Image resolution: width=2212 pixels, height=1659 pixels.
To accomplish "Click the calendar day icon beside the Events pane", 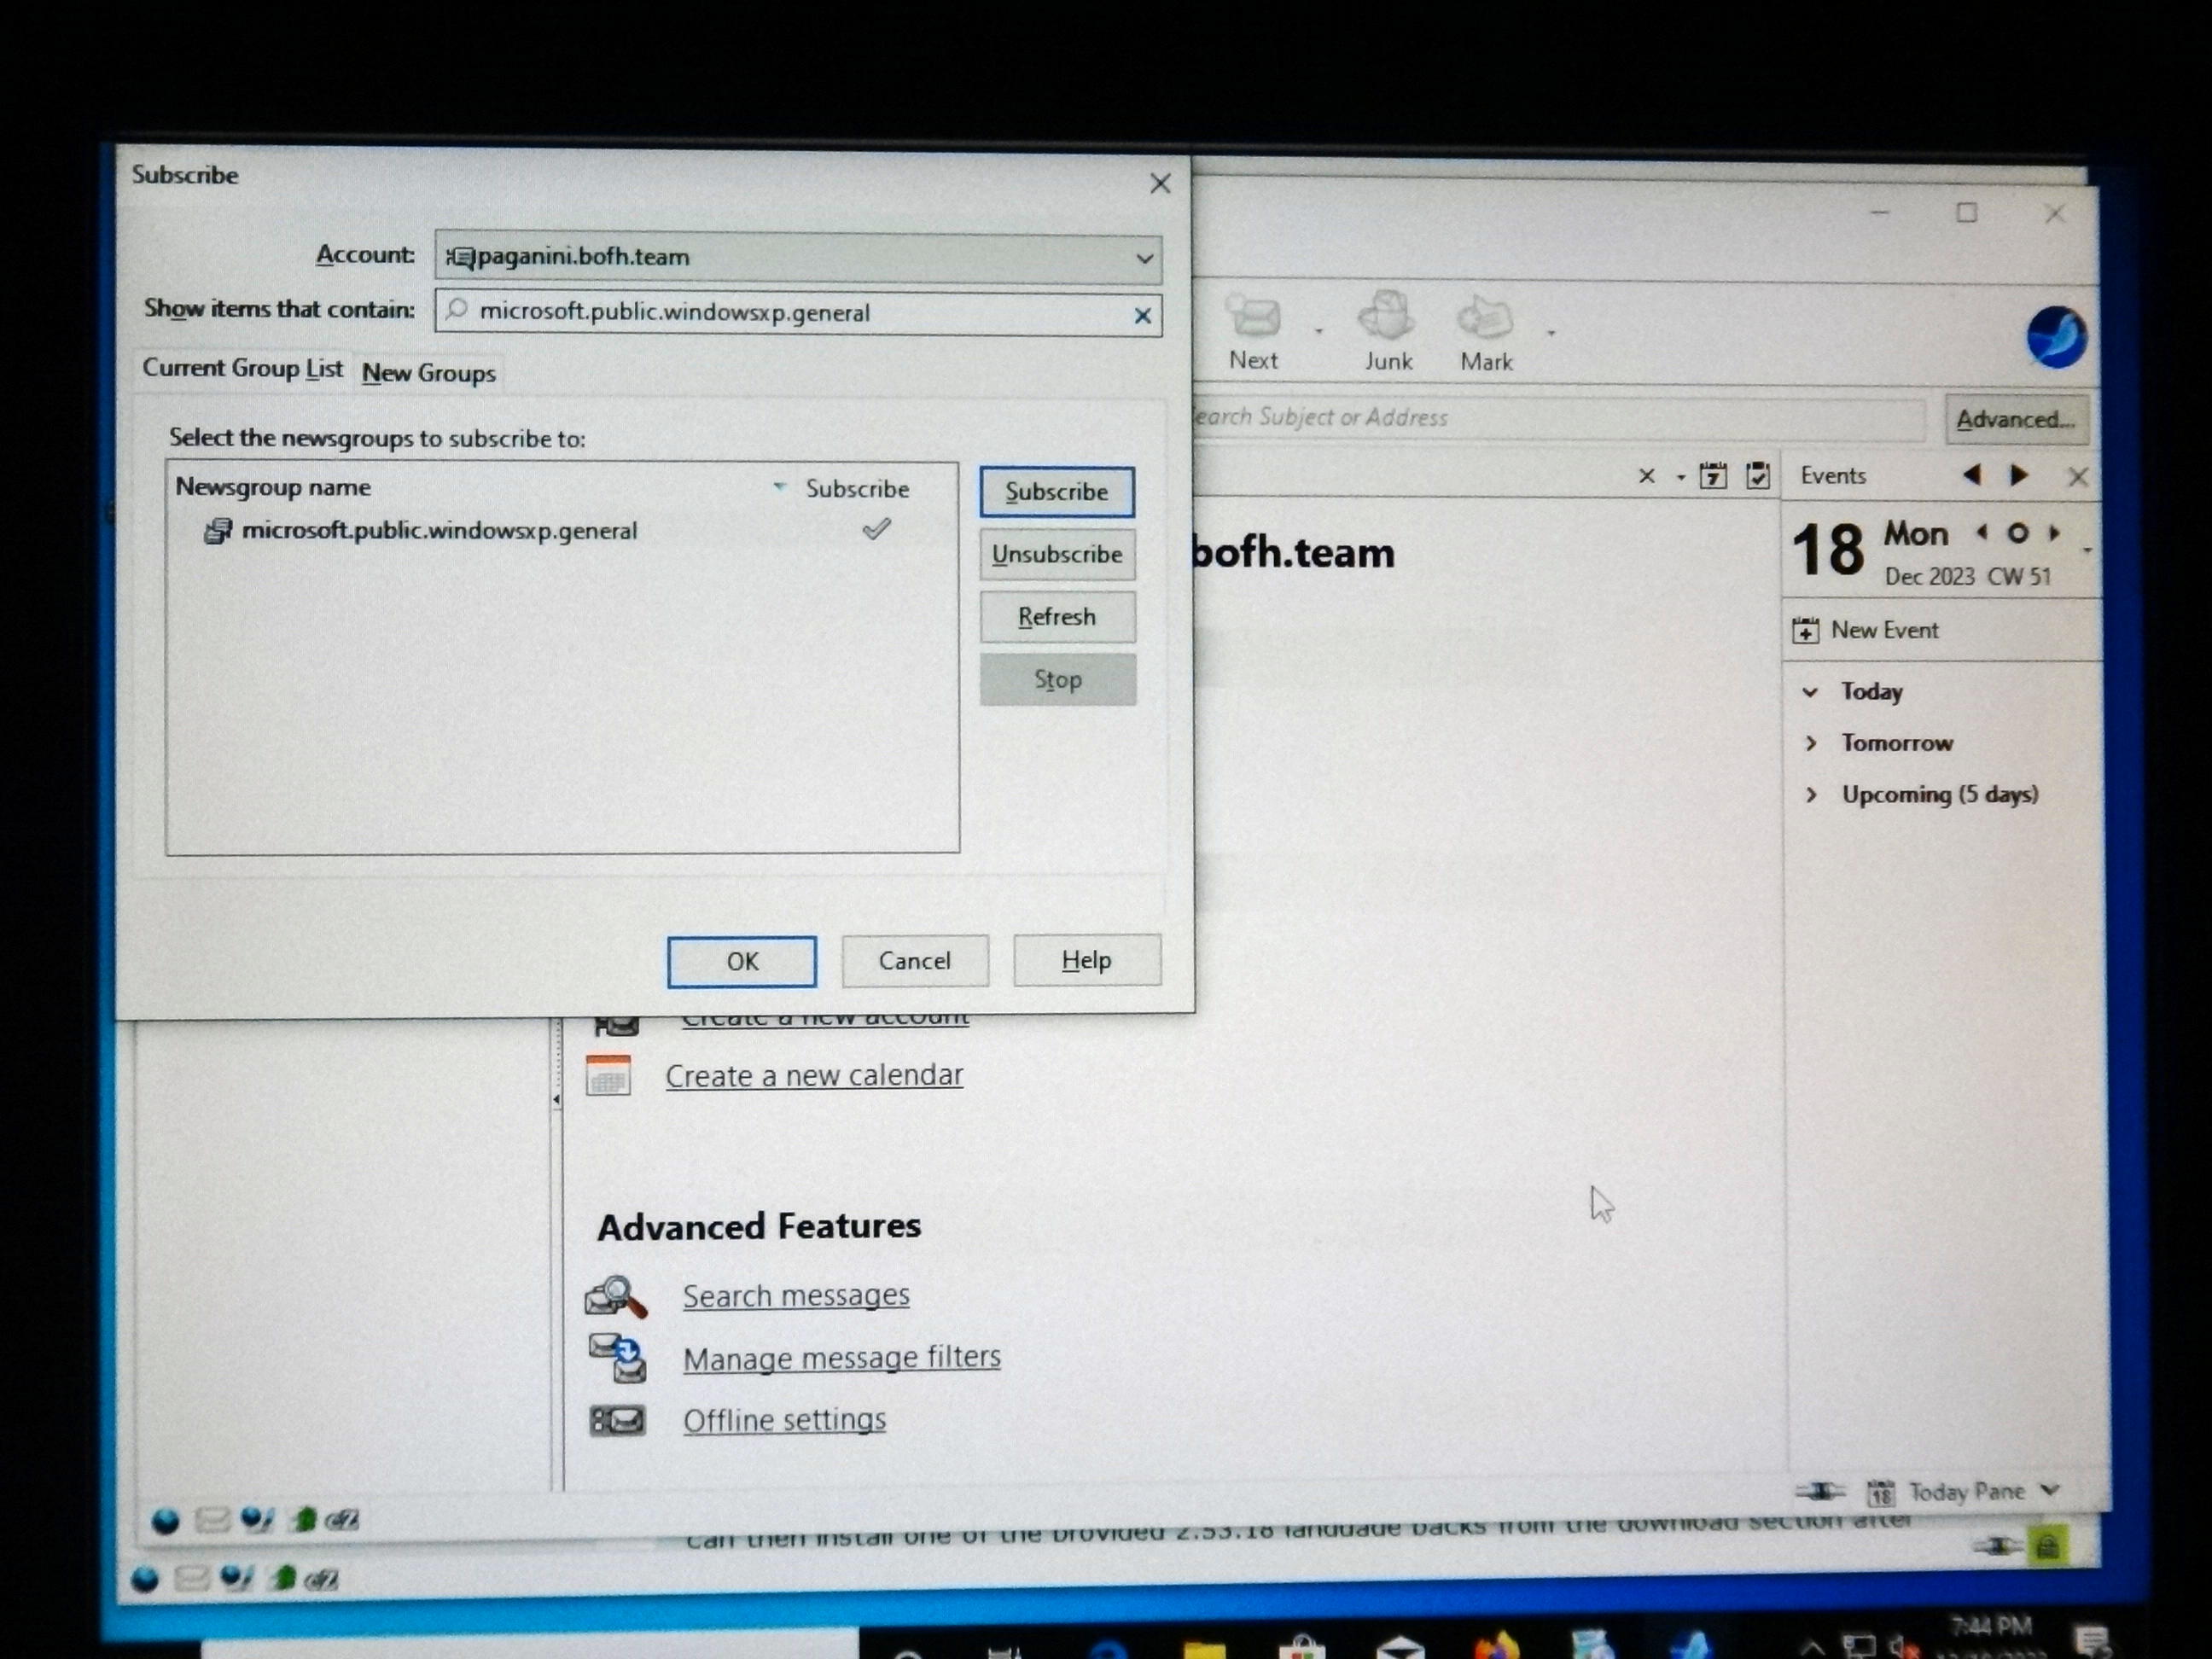I will point(1713,476).
